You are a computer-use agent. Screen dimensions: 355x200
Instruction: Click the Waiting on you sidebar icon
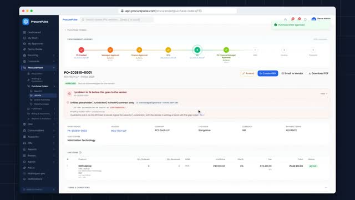click(24, 173)
